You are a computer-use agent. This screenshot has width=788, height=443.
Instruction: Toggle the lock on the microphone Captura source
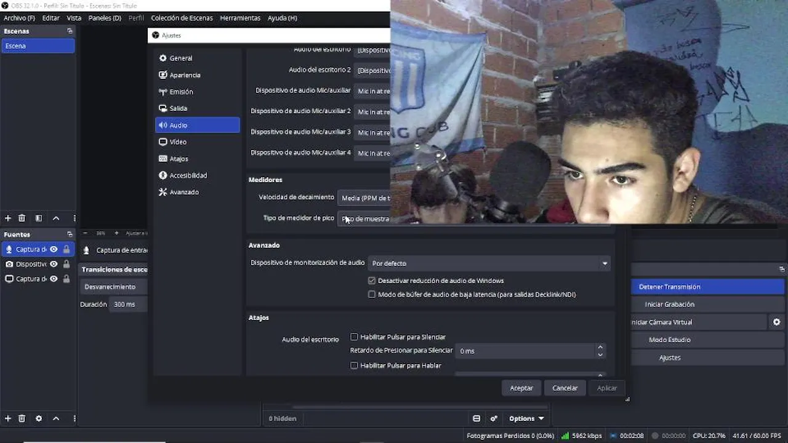click(66, 249)
